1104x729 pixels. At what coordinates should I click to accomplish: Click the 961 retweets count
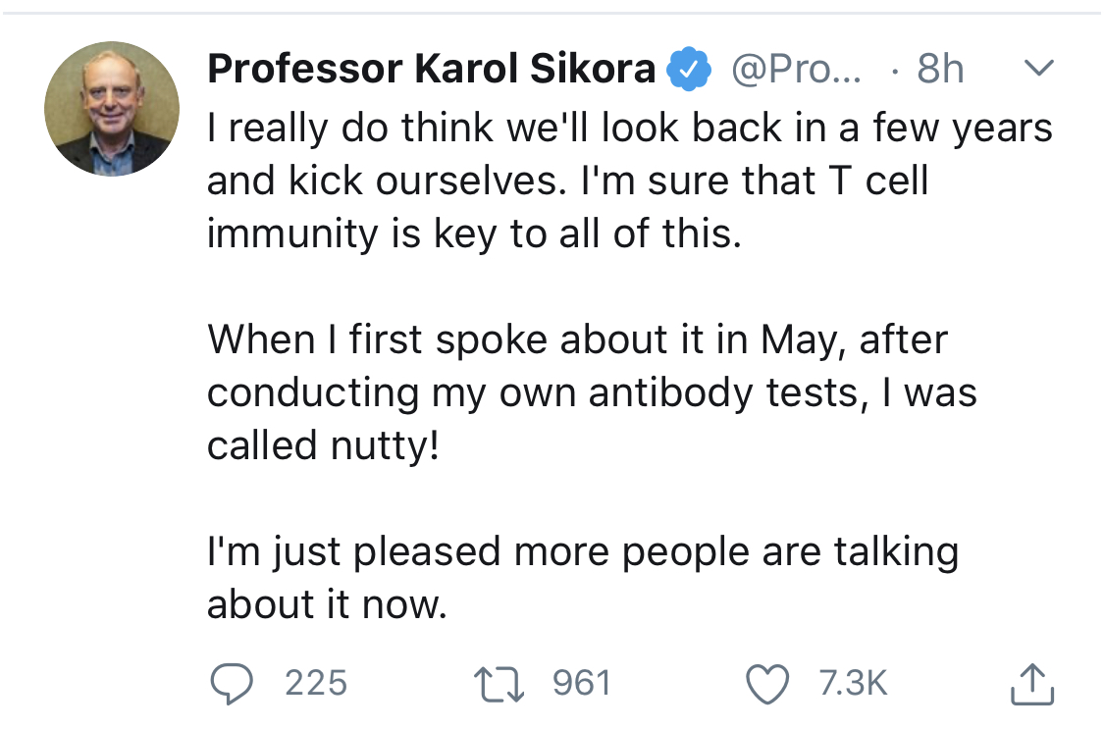[581, 683]
